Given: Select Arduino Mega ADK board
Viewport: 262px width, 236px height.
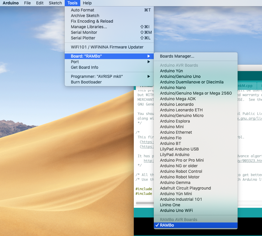Looking at the screenshot, I should [196, 99].
